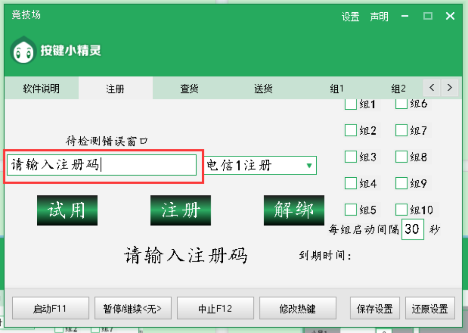Open 设置 in the title bar
The image size is (468, 333).
(x=350, y=17)
